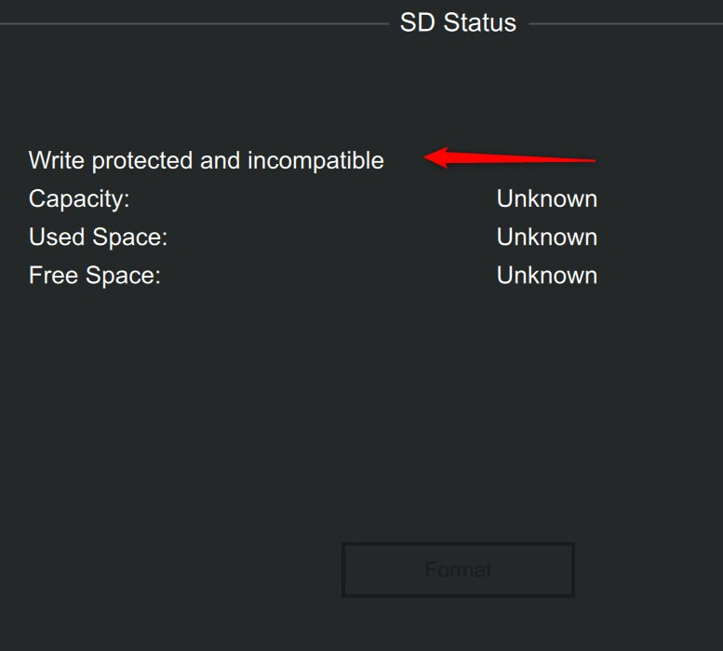Click the Free Space label
This screenshot has height=651, width=723.
pyautogui.click(x=95, y=276)
